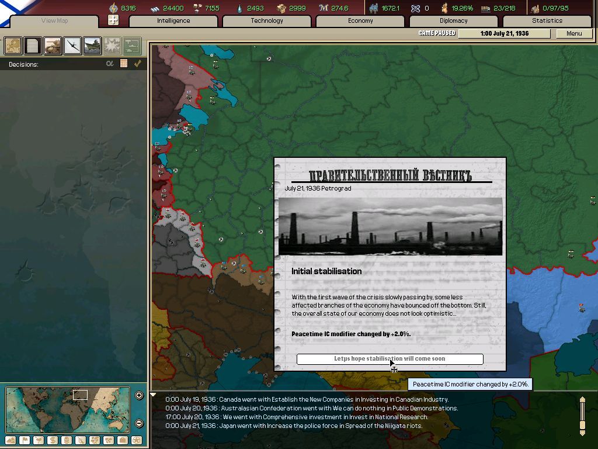Viewport: 598px width, 449px height.
Task: Click the industrial capacity factory icon
Action: tap(535, 8)
